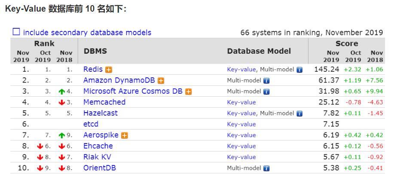Open the Hazelcast DBMS link
This screenshot has width=406, height=183.
coord(100,113)
